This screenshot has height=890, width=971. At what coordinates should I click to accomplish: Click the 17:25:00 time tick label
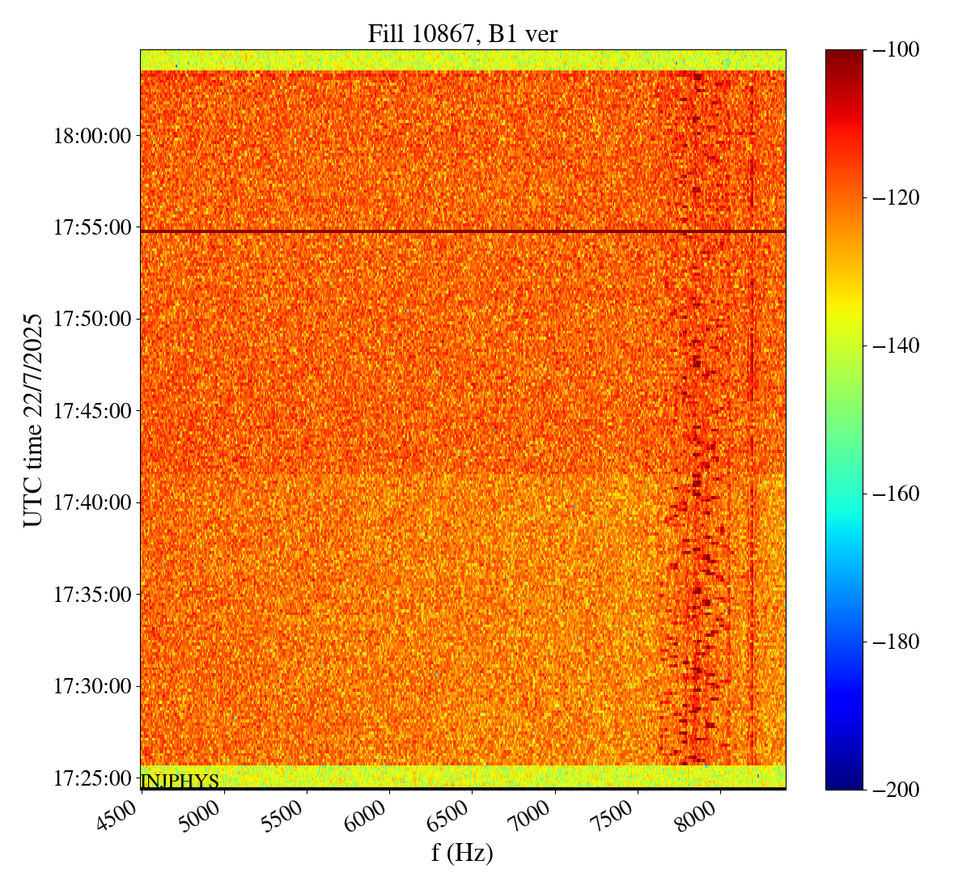[91, 778]
